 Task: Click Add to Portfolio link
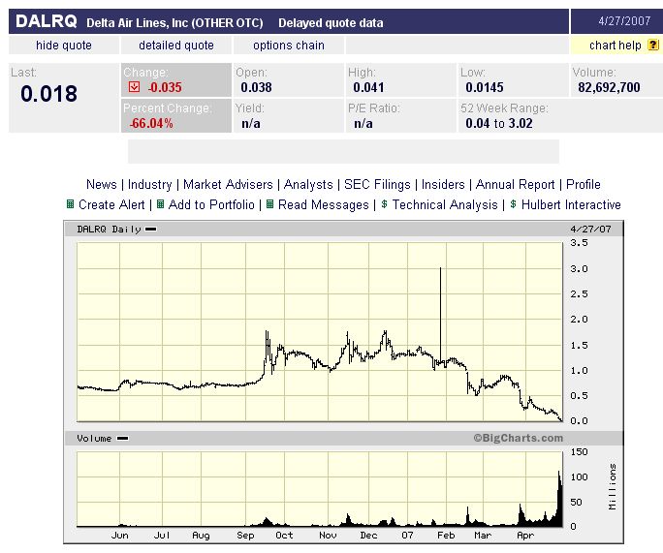click(x=211, y=205)
